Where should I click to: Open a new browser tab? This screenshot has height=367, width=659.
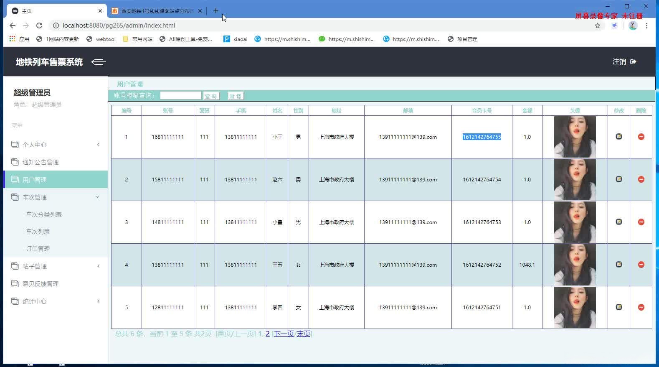215,11
